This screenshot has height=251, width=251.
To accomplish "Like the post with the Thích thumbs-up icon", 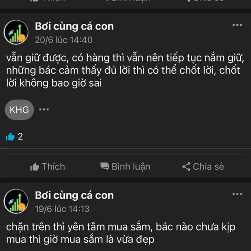I will pos(34,166).
